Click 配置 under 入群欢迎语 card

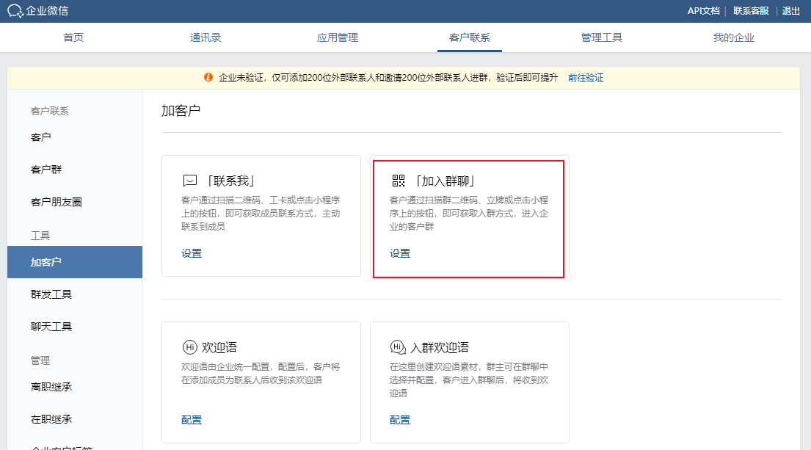400,420
